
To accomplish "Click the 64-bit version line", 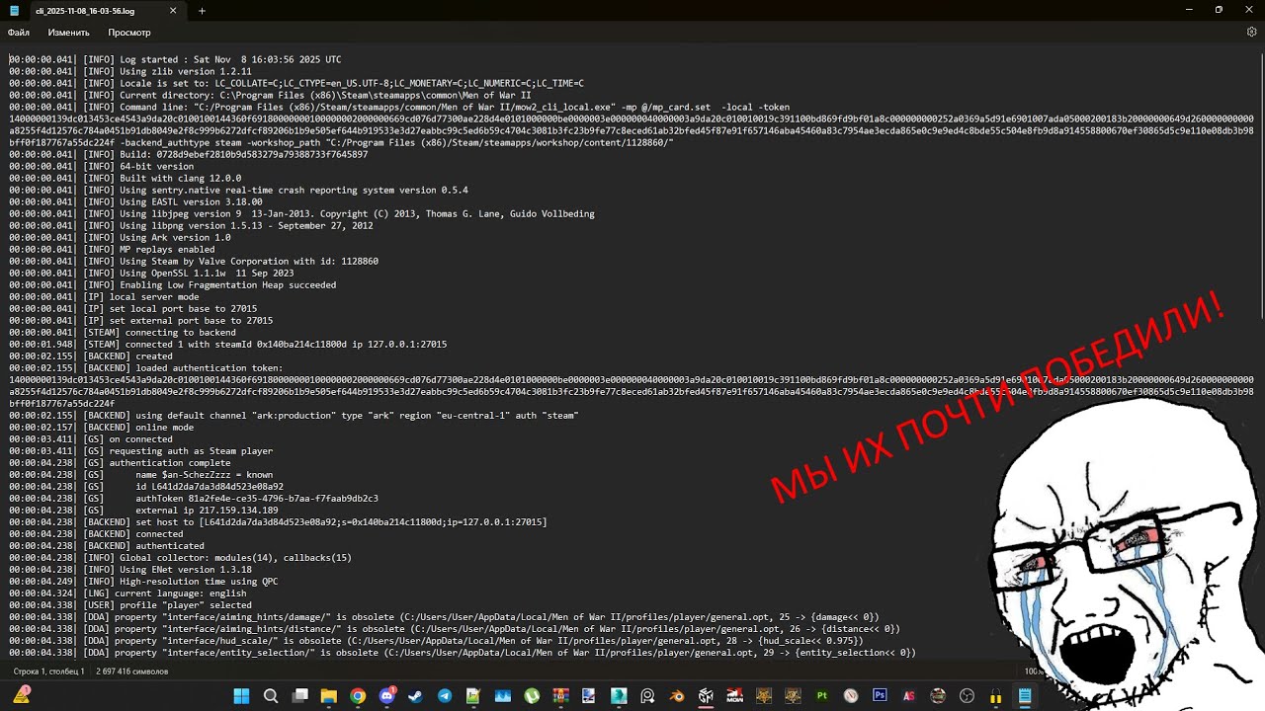I will [102, 166].
